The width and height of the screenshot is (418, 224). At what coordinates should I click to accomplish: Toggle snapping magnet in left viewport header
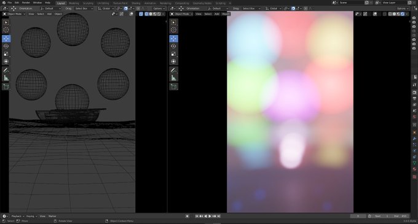click(126, 9)
